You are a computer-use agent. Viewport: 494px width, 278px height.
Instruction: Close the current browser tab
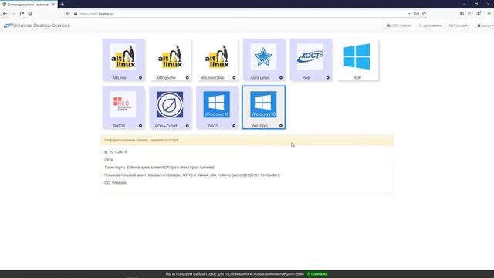tap(53, 5)
